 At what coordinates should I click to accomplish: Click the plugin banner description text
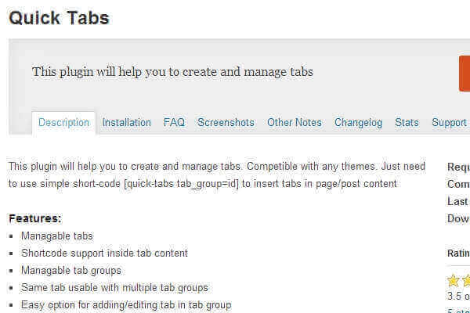coord(172,72)
